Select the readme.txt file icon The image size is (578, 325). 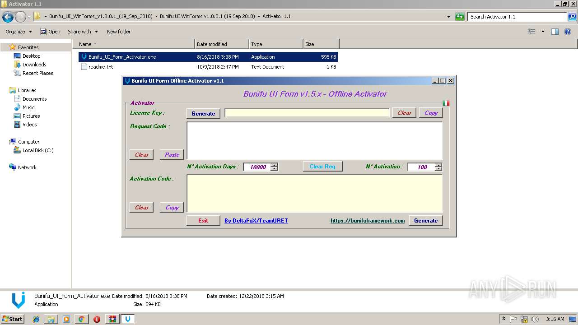coord(84,67)
